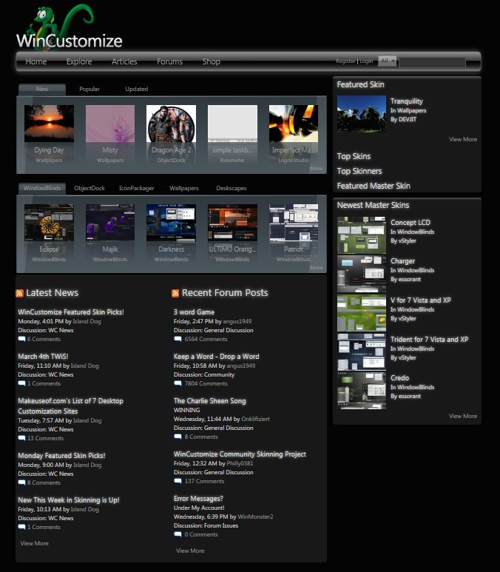Open the Articles menu
This screenshot has width=500, height=572.
(124, 61)
